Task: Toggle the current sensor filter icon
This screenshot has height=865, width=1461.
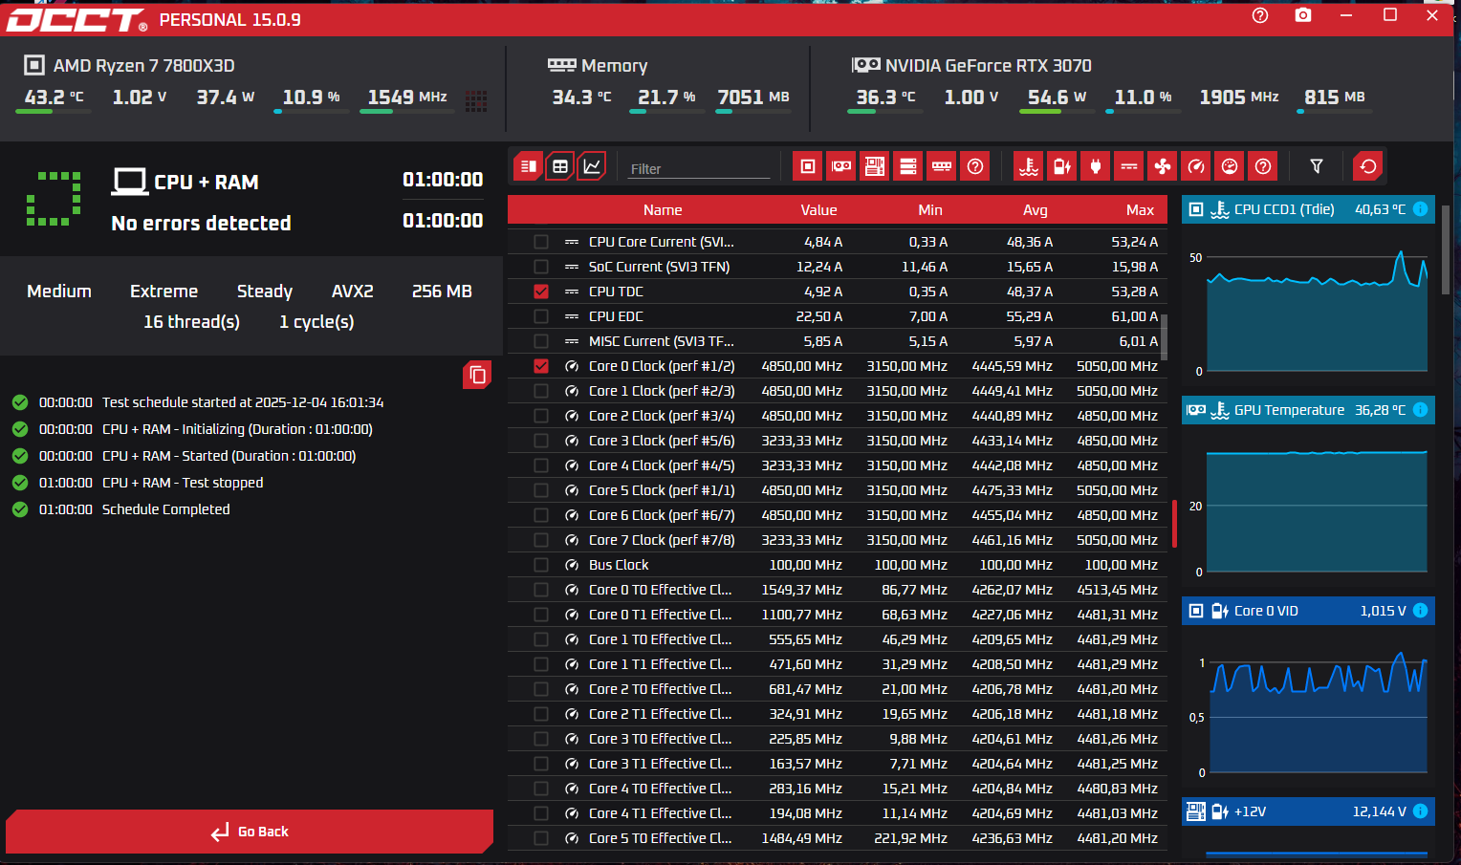Action: (1129, 166)
